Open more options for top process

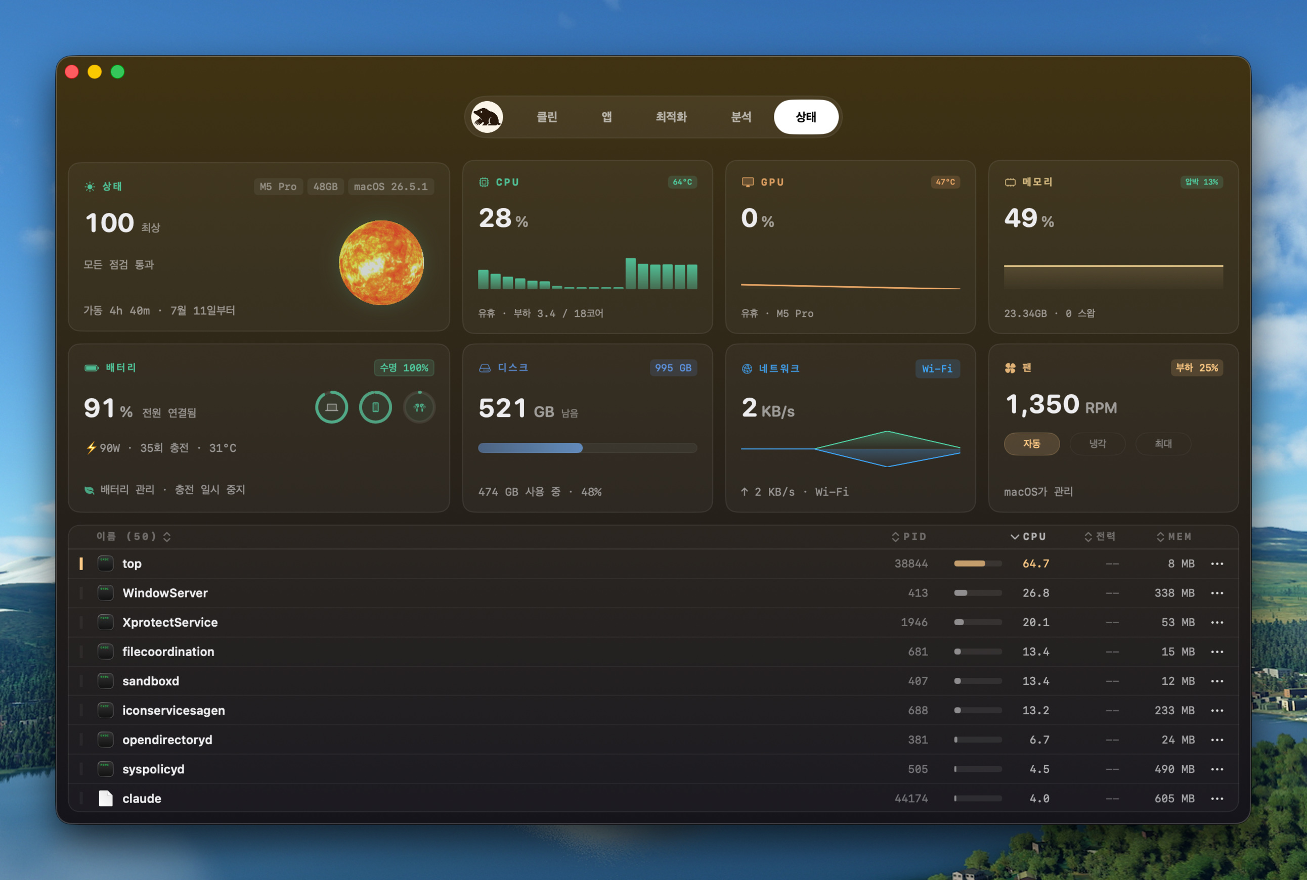pyautogui.click(x=1217, y=564)
